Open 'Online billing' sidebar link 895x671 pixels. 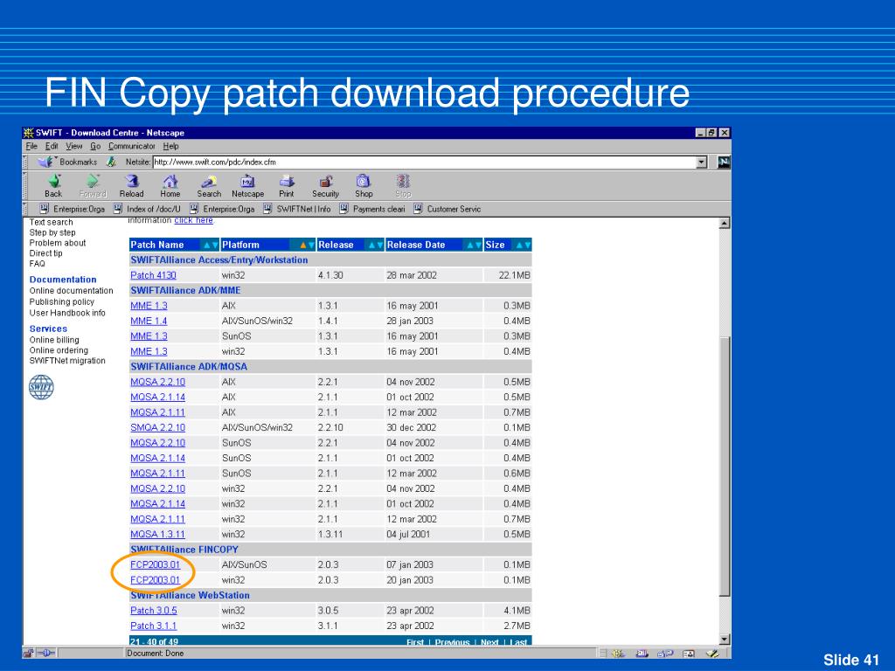[54, 340]
